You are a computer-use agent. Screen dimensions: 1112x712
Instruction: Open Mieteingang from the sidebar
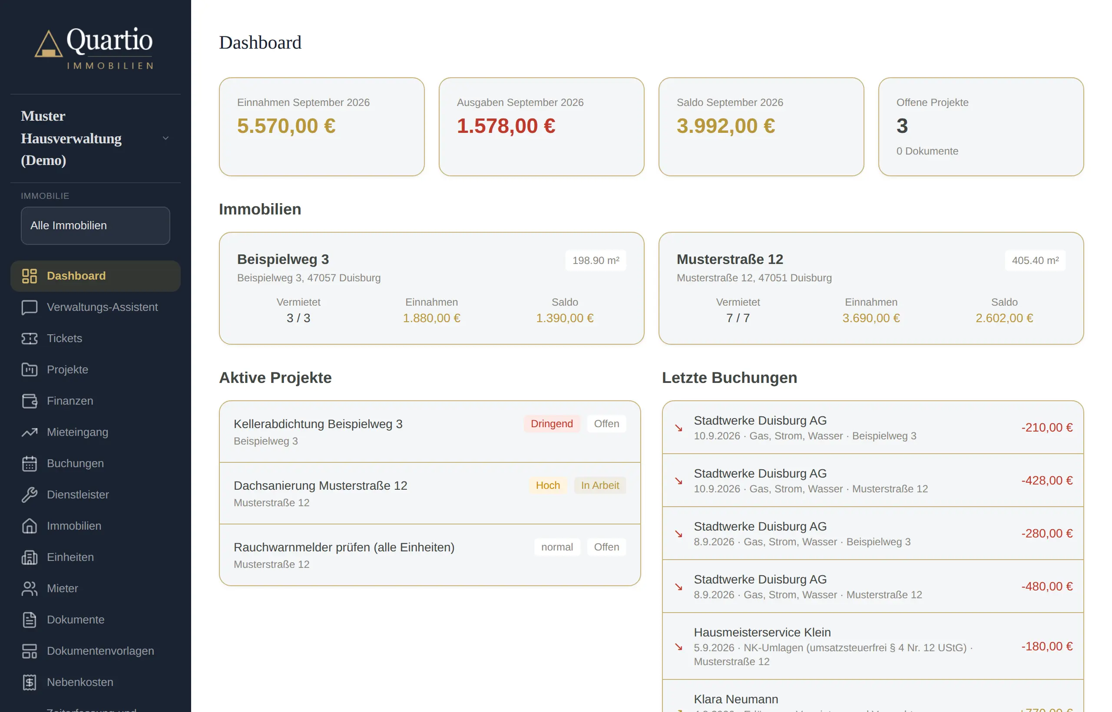tap(95, 432)
